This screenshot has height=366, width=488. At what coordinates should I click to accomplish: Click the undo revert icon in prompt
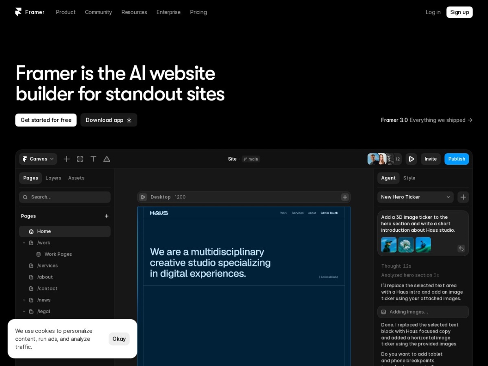pos(461,248)
